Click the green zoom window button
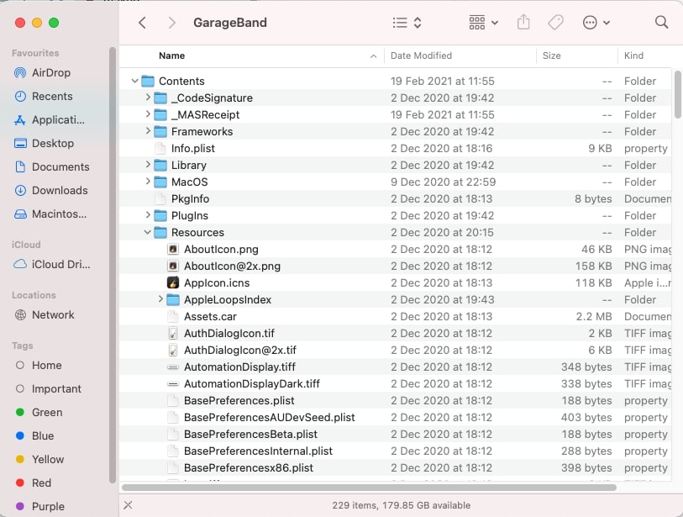Viewport: 683px width, 517px height. pos(54,23)
